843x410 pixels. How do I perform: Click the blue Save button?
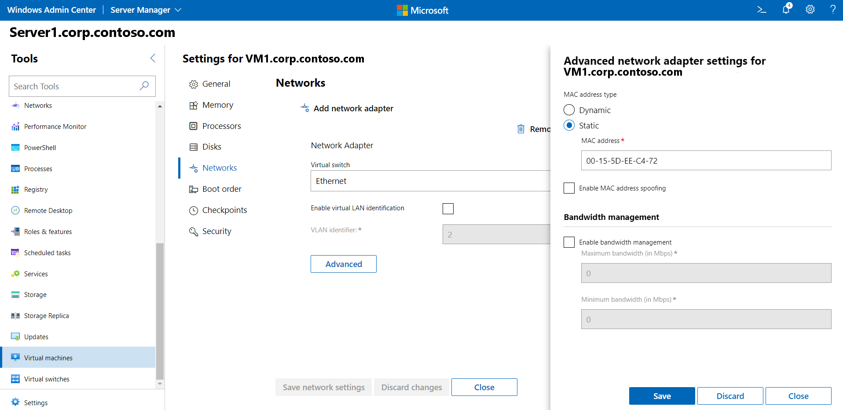click(662, 396)
